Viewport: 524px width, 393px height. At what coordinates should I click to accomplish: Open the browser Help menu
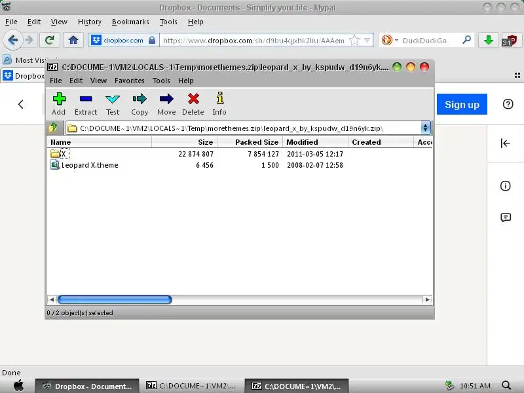click(195, 22)
